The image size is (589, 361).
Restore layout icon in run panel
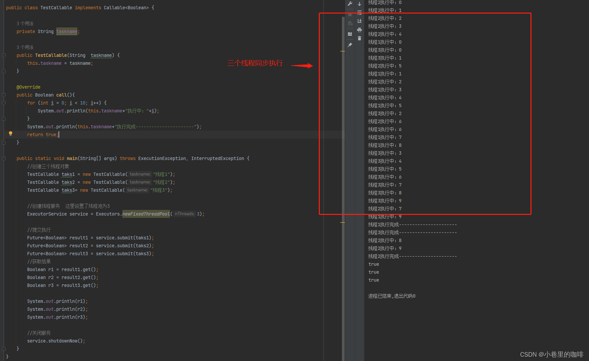tap(350, 34)
